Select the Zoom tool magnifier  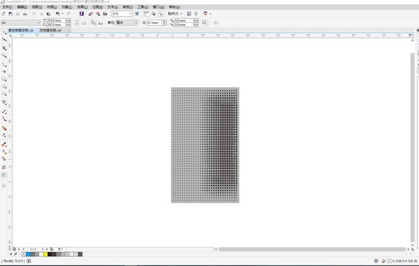[x=4, y=55]
